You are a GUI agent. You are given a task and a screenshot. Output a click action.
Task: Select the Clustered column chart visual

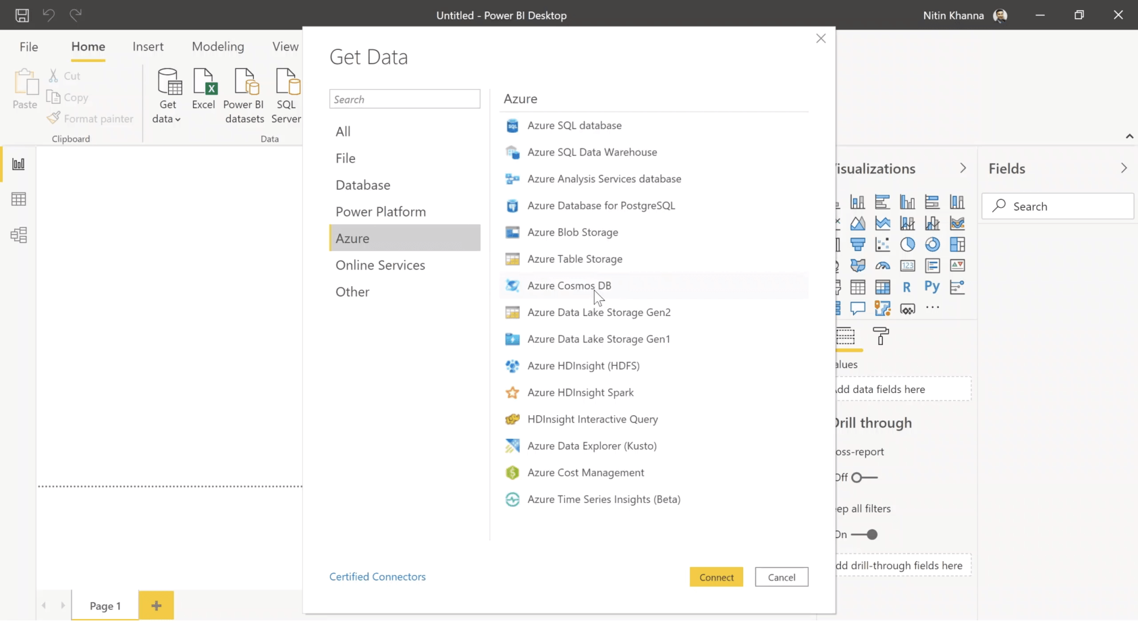[x=907, y=202]
